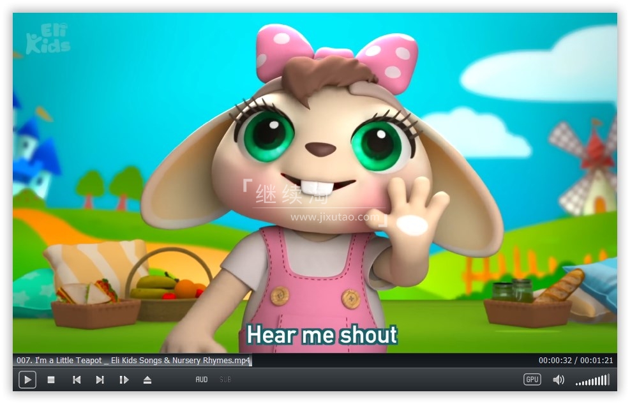630x404 pixels.
Task: Stop the video playback
Action: coord(51,380)
